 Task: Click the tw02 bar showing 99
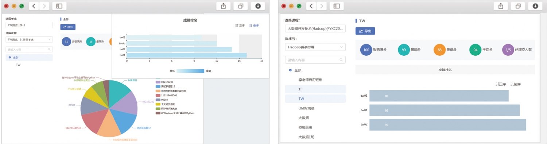click(x=448, y=124)
